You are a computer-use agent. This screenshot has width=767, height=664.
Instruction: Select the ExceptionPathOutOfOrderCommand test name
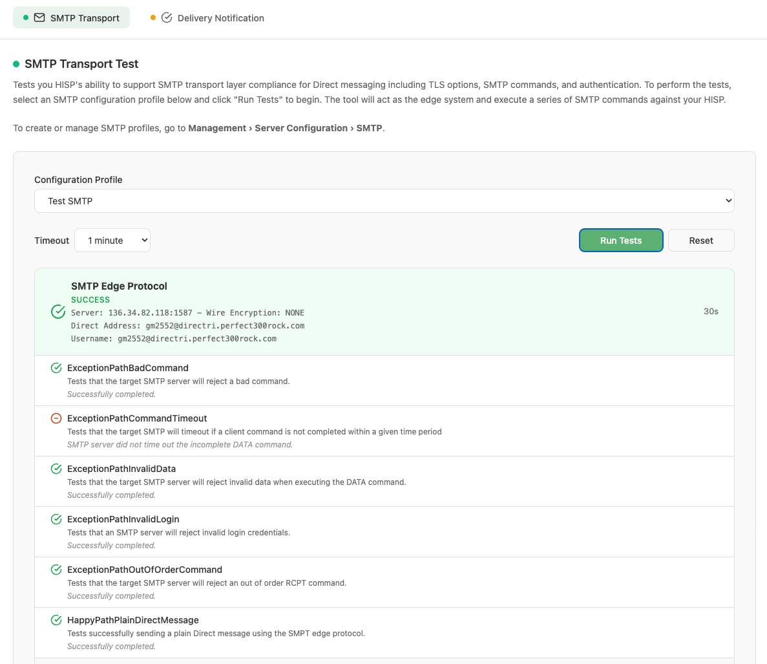145,570
